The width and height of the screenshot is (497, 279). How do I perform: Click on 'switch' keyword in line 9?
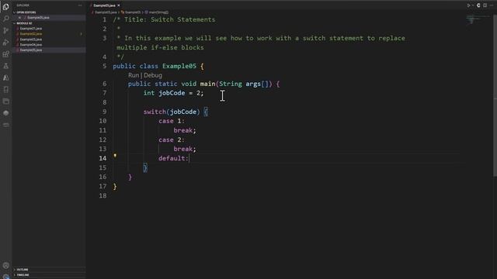[x=155, y=112]
